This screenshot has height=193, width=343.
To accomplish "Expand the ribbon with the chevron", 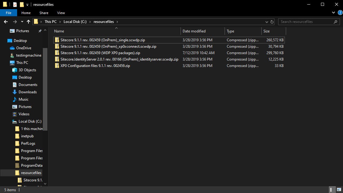I will click(334, 13).
